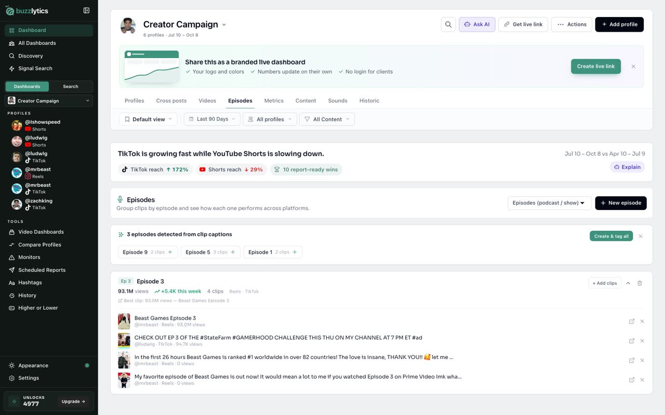Remove the @ludwig GAMERHOOD clip from episode
Screen dimensions: 665x415
click(642, 341)
